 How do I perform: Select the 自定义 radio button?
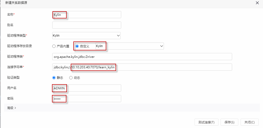point(77,46)
